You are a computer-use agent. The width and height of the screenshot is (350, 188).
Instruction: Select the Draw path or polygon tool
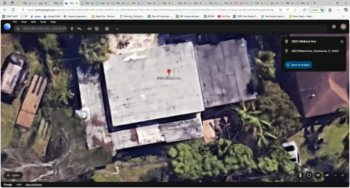pyautogui.click(x=79, y=29)
